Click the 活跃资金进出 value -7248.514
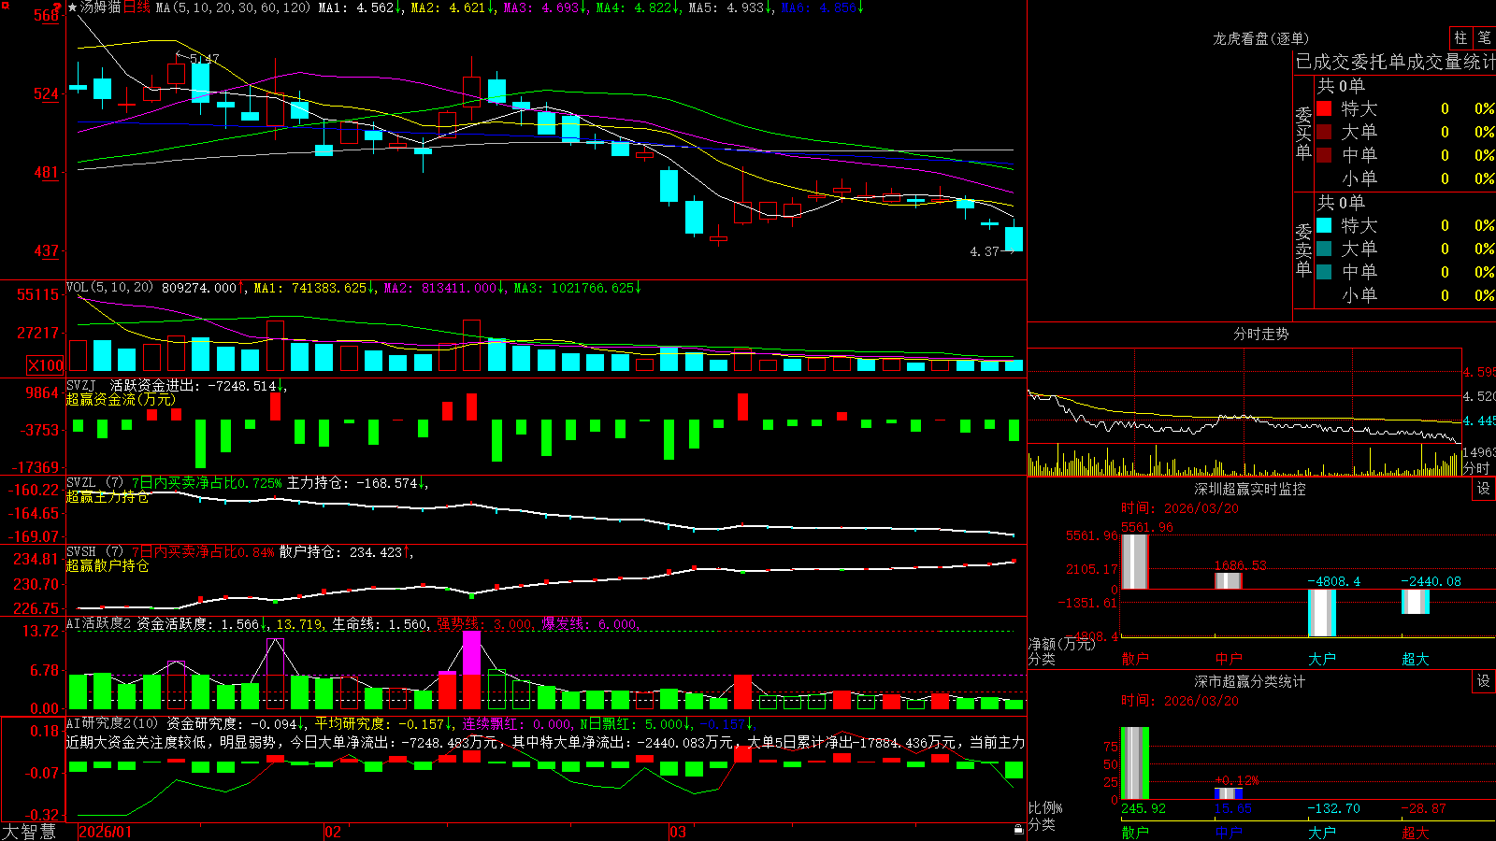This screenshot has height=841, width=1496. (243, 385)
